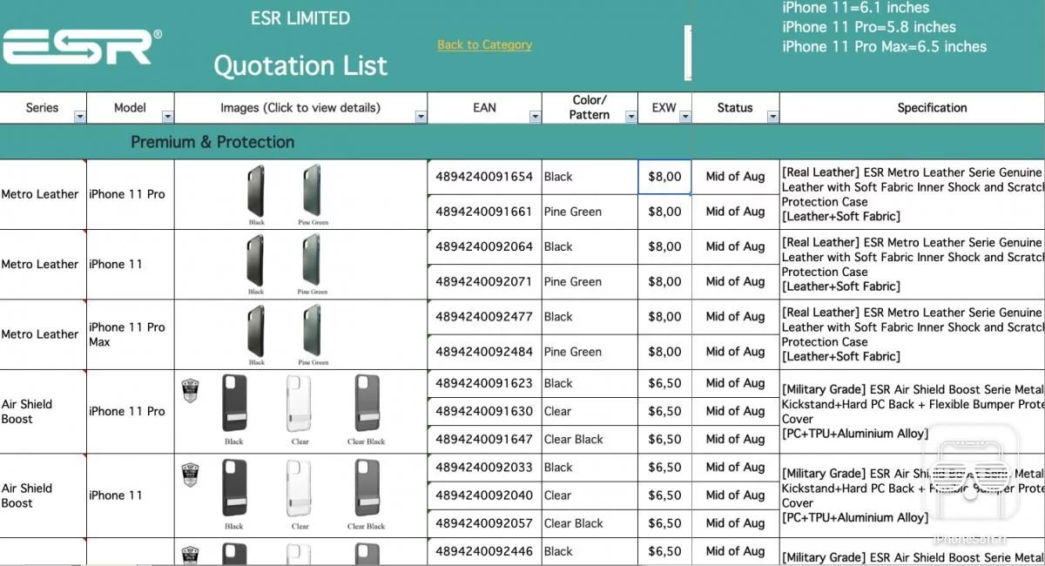Screen dimensions: 1045x566
Task: Expand the Images column filter dropdown
Action: point(421,117)
